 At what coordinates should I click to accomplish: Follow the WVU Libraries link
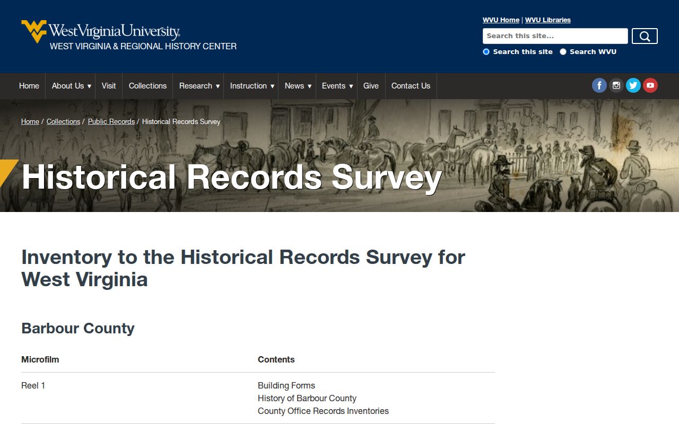point(548,20)
